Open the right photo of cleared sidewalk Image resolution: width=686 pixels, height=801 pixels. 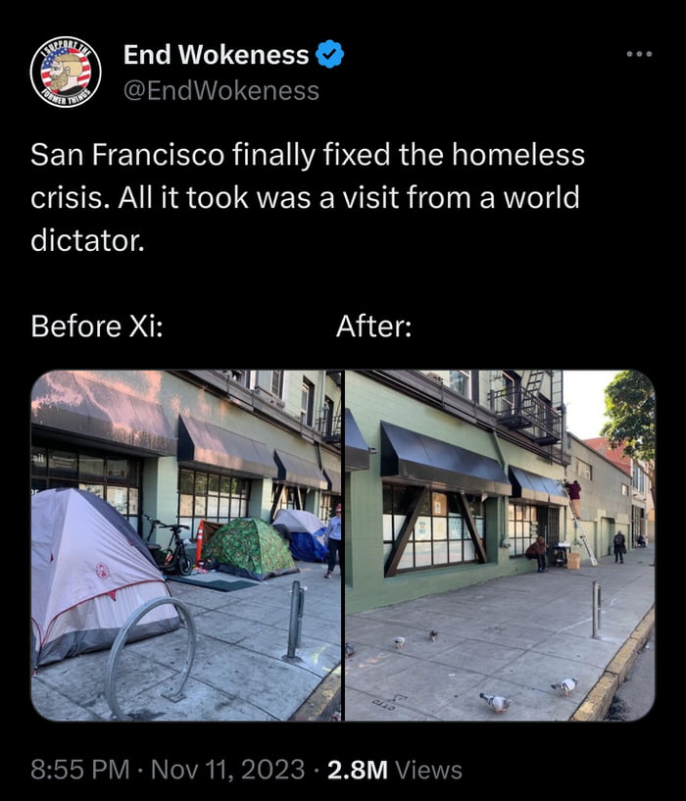[500, 545]
